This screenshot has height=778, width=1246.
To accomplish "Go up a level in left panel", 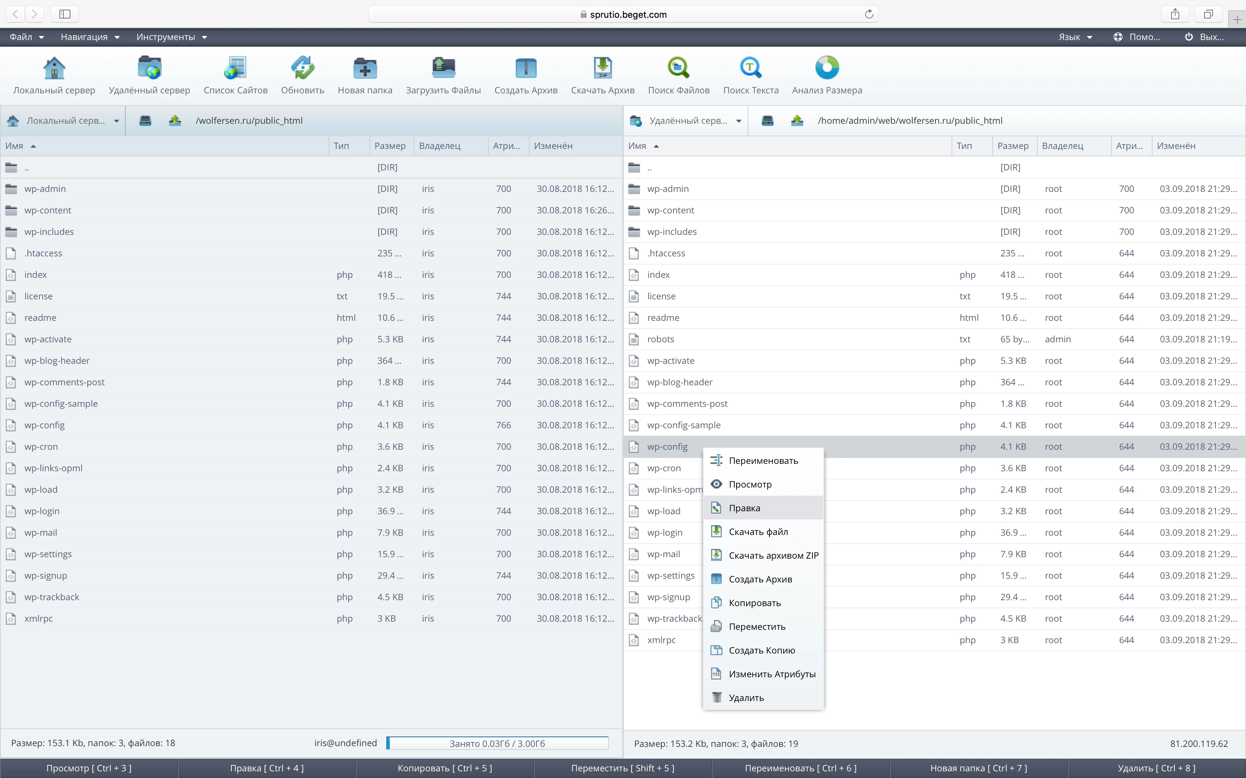I will point(175,120).
